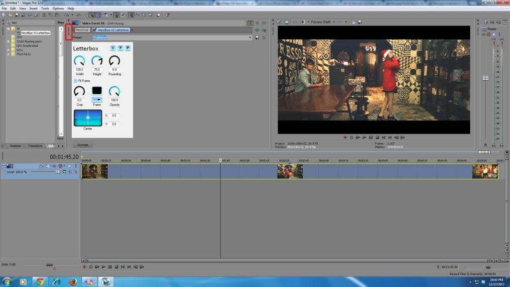Click the New project icon in toolbar
Image resolution: width=510 pixels, height=287 pixels.
(3, 14)
